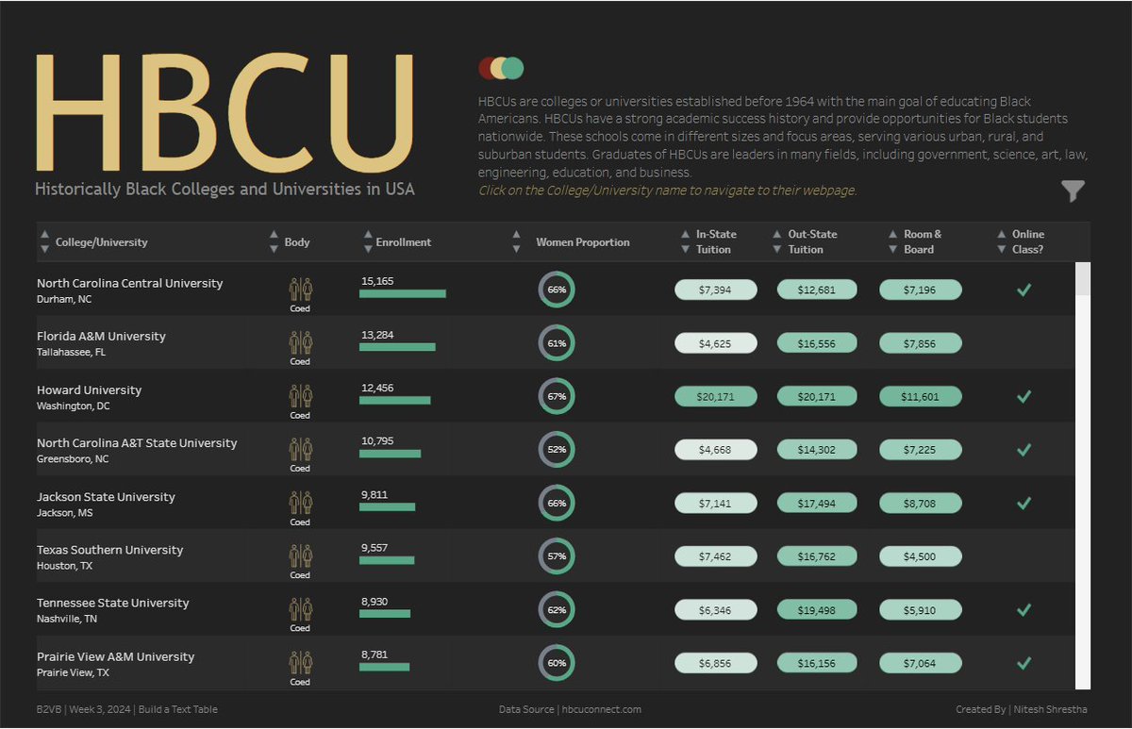Click online class checkmark for North Carolina Central
Image resolution: width=1132 pixels, height=729 pixels.
[x=1024, y=290]
